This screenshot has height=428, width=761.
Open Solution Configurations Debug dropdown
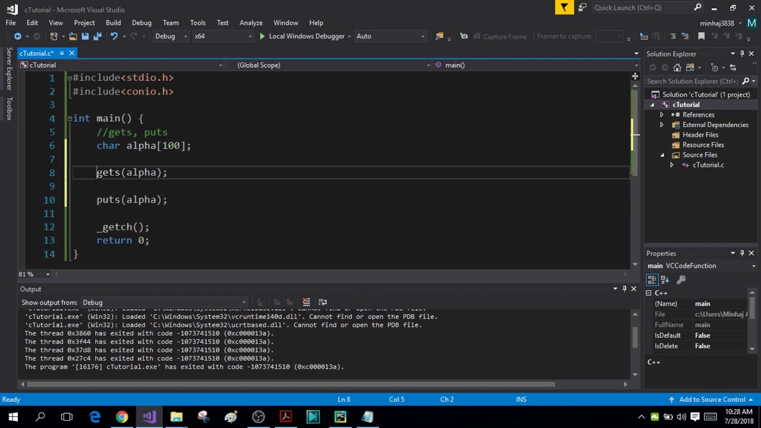[171, 36]
